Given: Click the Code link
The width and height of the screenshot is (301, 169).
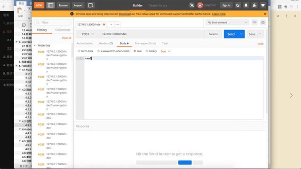Looking at the screenshot, I should (260, 44).
